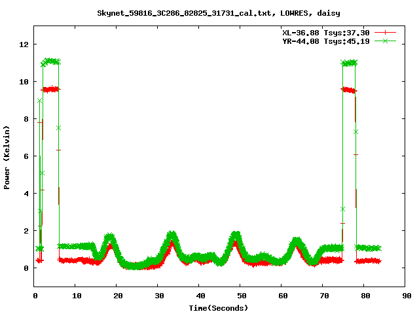The height and width of the screenshot is (314, 419).
Task: Click the legend entry 'YR-44.08 Tsys:45.19'
Action: point(326,41)
